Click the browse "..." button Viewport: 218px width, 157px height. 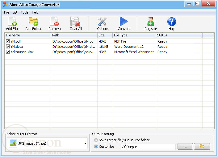185,147
